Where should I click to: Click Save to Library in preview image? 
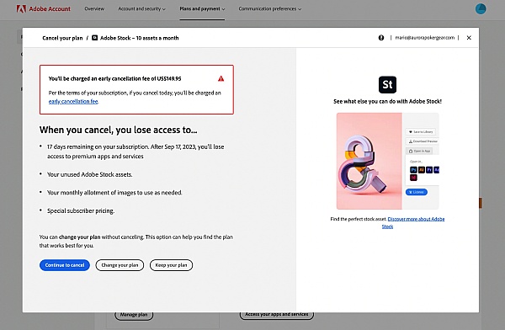pyautogui.click(x=421, y=132)
